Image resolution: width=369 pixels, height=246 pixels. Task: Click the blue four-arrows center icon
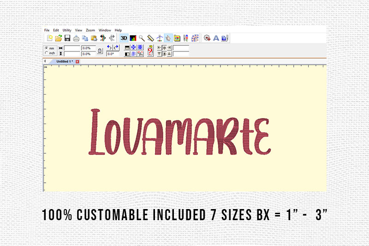[x=134, y=48]
